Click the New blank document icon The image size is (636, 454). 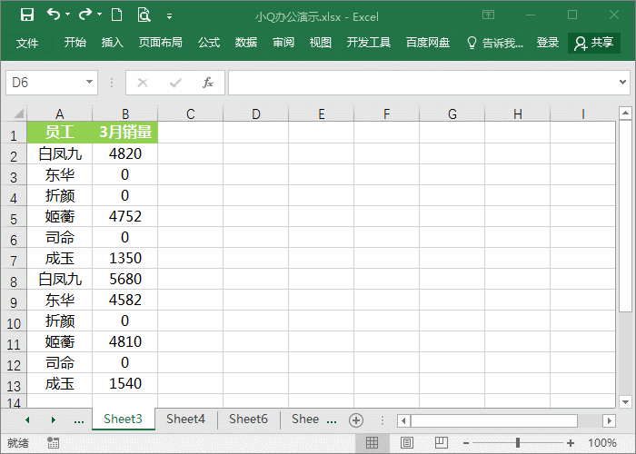(x=117, y=15)
